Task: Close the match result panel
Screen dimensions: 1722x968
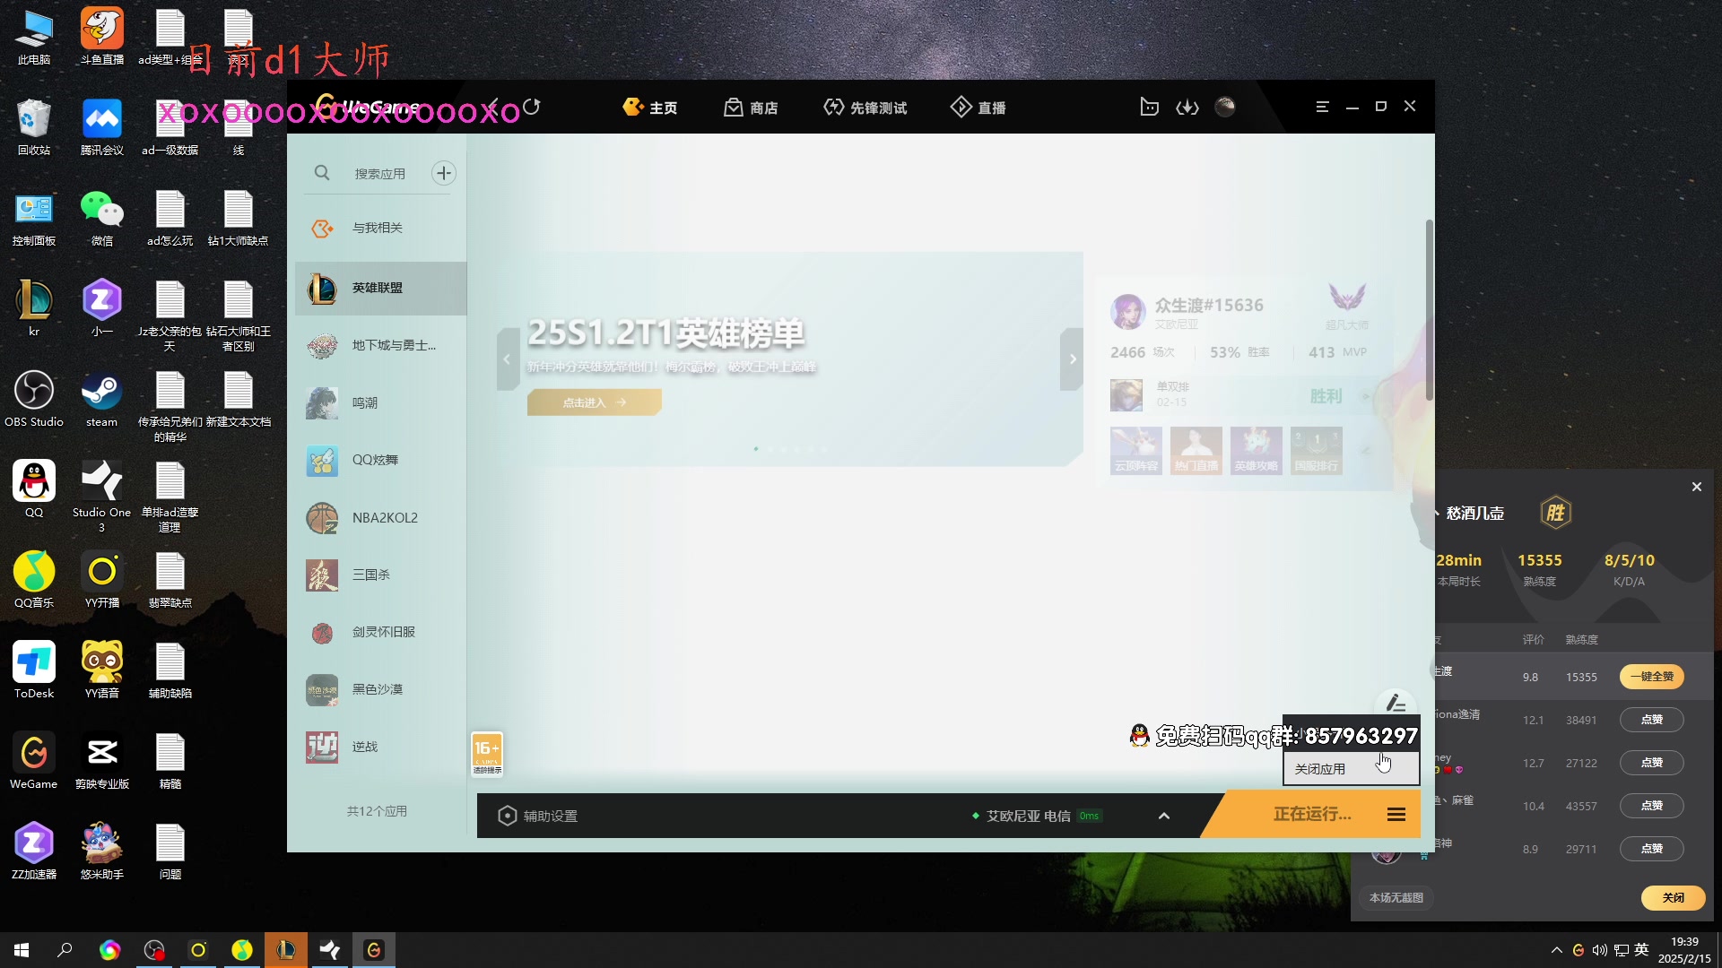Action: pyautogui.click(x=1696, y=487)
